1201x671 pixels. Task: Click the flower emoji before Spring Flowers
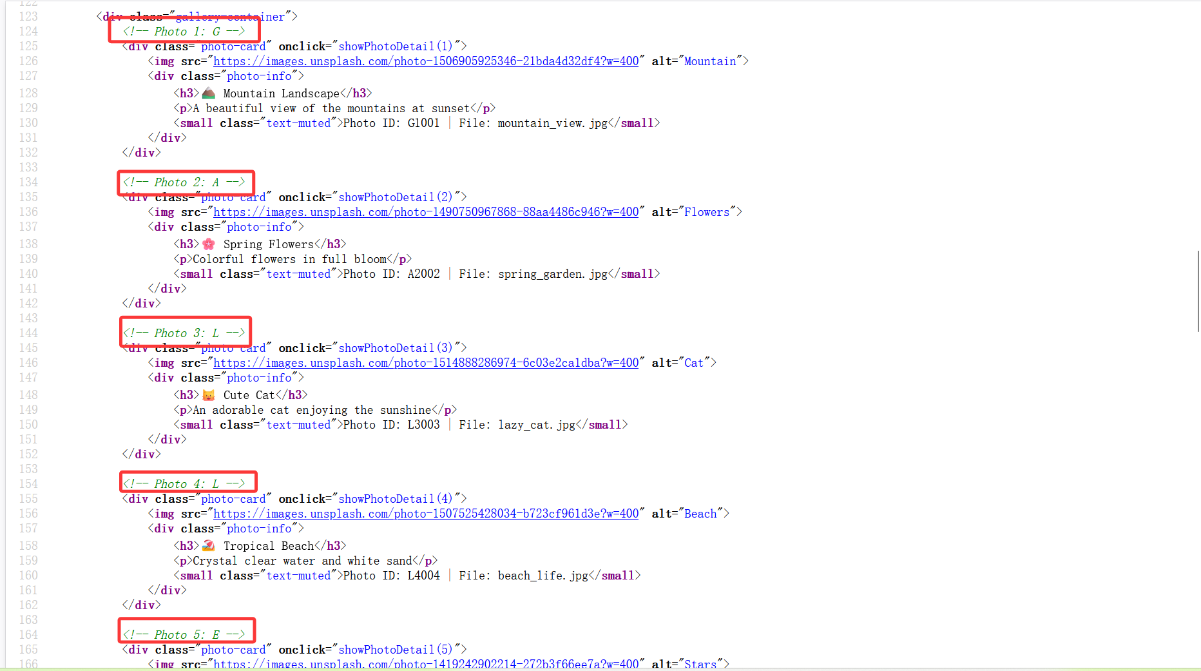coord(209,244)
